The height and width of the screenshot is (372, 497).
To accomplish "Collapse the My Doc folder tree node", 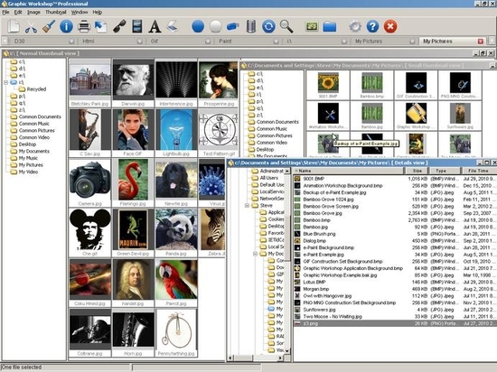I will tap(255, 254).
